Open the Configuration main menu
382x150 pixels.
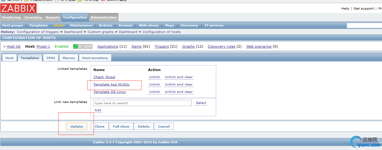[x=75, y=18]
